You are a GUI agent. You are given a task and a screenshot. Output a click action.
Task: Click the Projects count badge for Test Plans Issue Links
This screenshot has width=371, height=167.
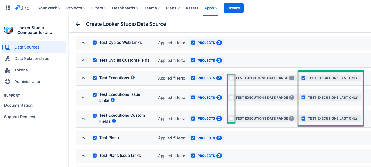219,156
